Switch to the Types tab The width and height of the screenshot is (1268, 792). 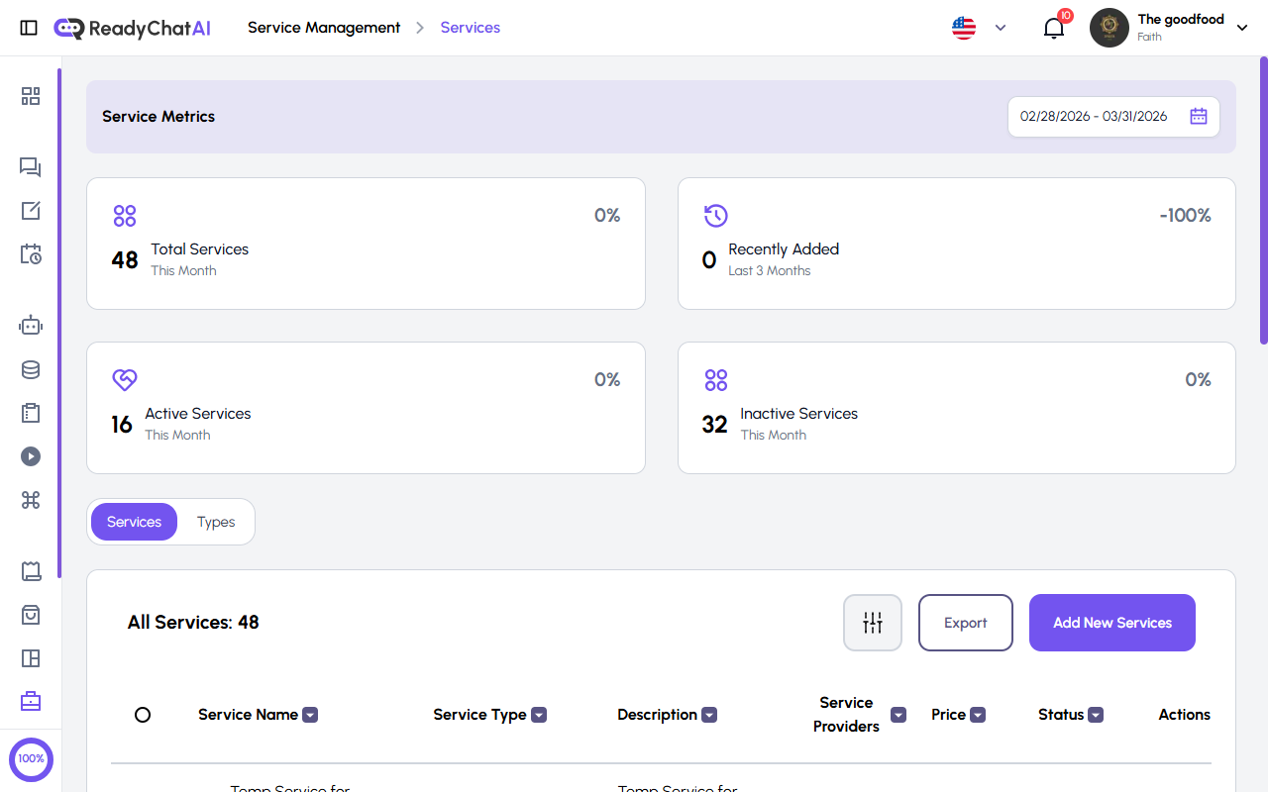coord(215,522)
